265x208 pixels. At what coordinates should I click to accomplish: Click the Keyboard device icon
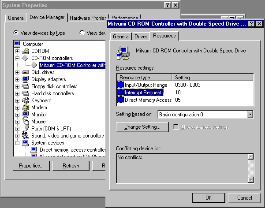pos(26,100)
